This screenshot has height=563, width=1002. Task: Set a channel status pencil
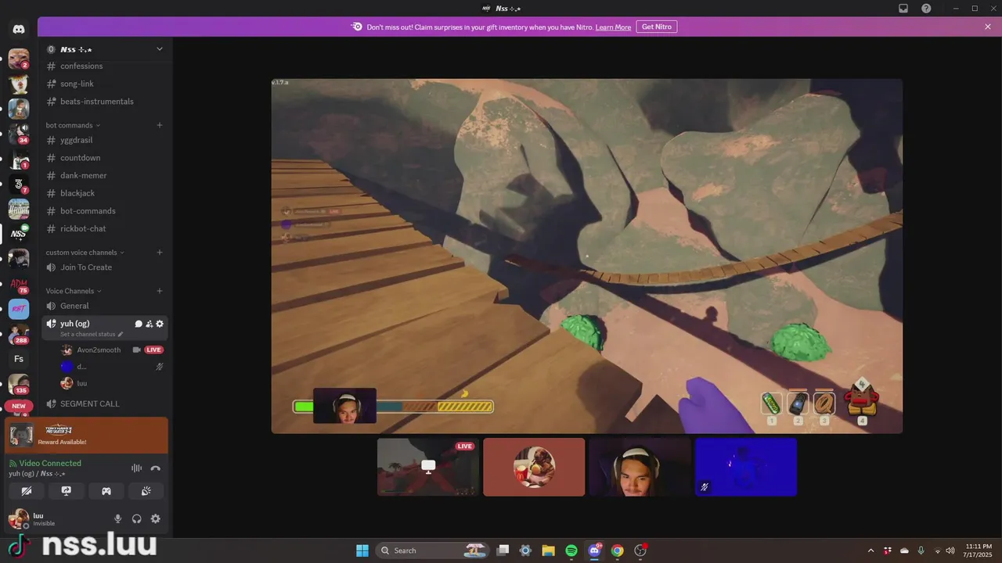[x=121, y=334]
